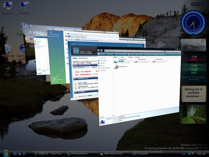
Task: Click the search box in Computer window
Action: [173, 51]
